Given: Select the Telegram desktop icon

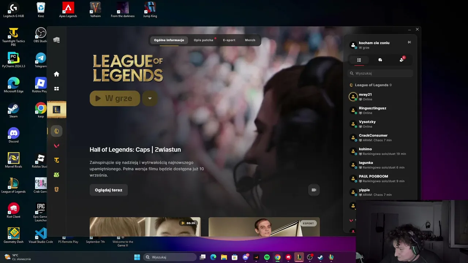Looking at the screenshot, I should (41, 60).
